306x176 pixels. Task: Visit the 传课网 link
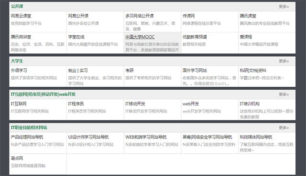[x=188, y=16]
